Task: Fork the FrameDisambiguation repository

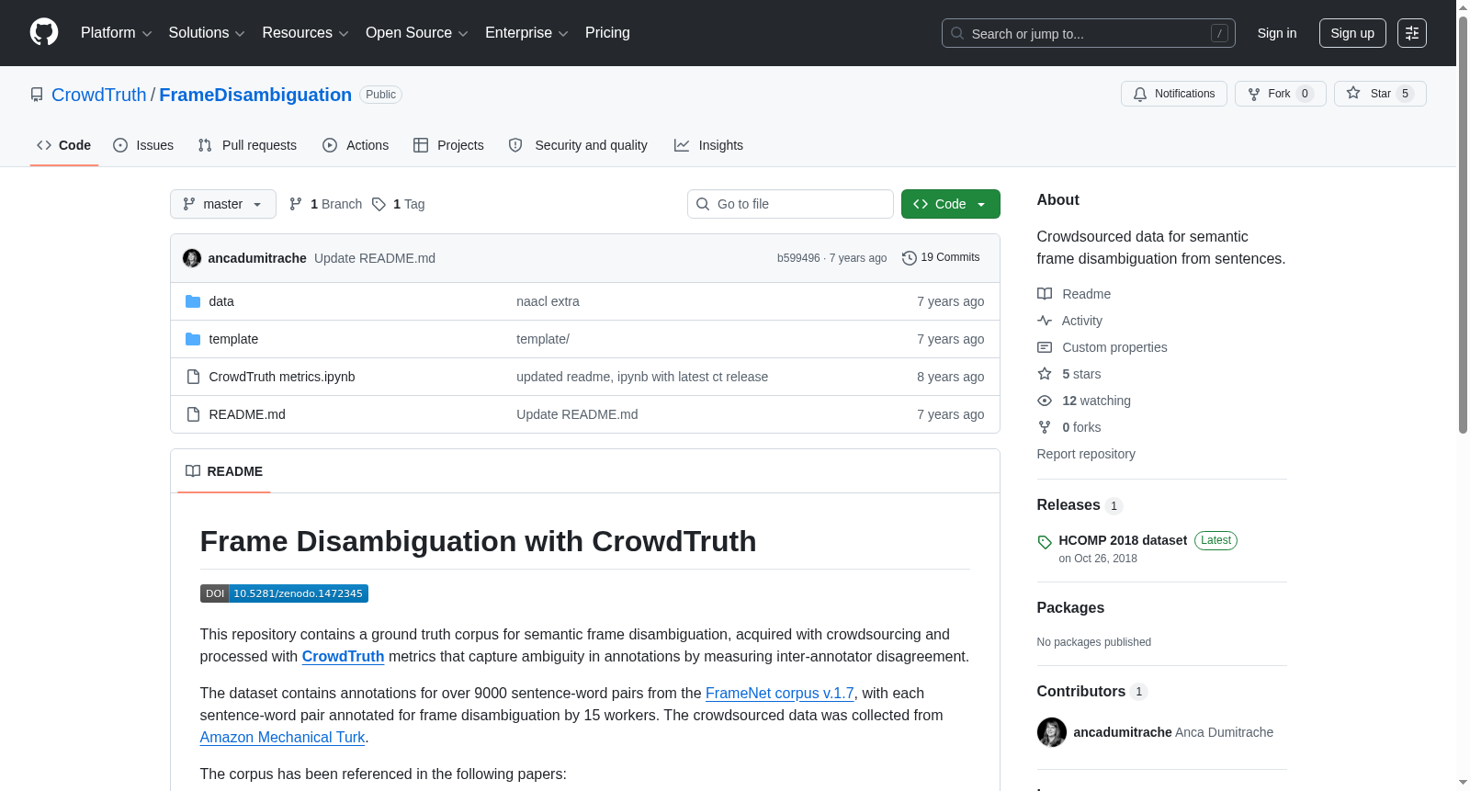Action: 1281,94
